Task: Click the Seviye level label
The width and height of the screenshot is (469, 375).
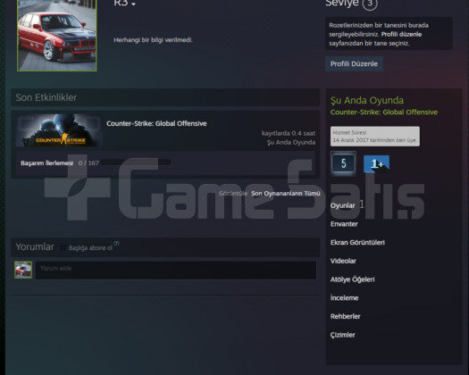Action: 342,4
